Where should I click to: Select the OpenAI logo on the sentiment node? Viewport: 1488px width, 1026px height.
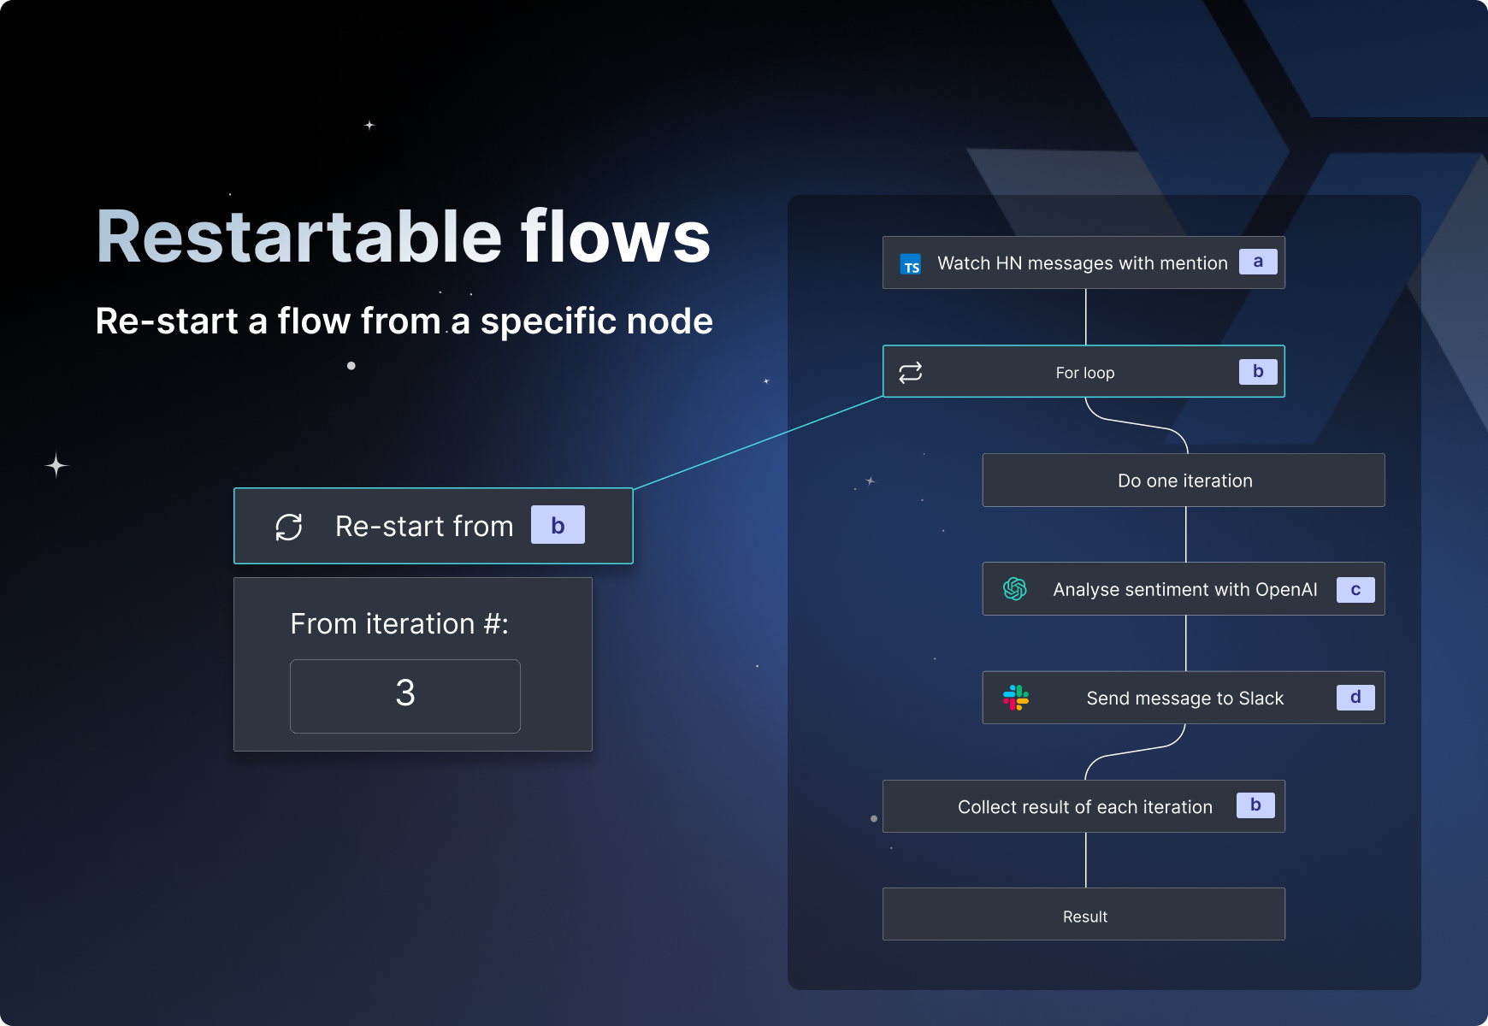[x=1014, y=588]
